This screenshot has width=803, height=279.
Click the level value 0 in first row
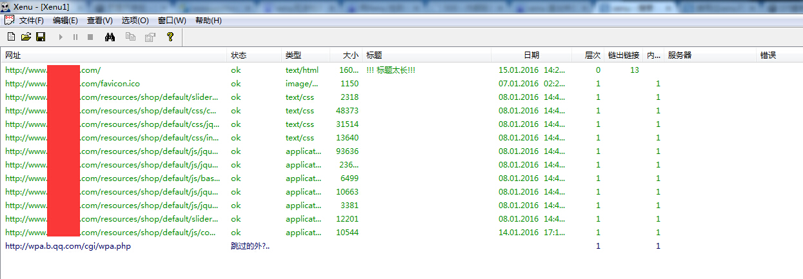pos(598,70)
